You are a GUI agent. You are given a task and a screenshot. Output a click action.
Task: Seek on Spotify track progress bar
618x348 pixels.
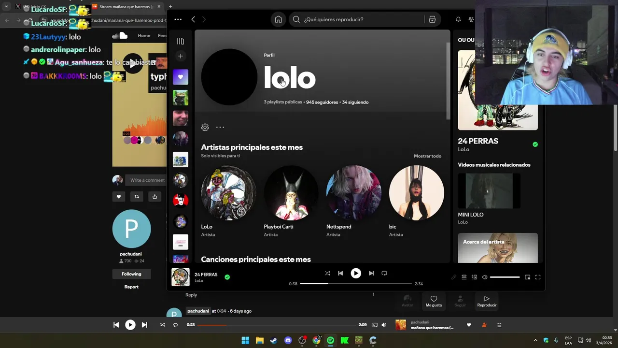(356, 284)
